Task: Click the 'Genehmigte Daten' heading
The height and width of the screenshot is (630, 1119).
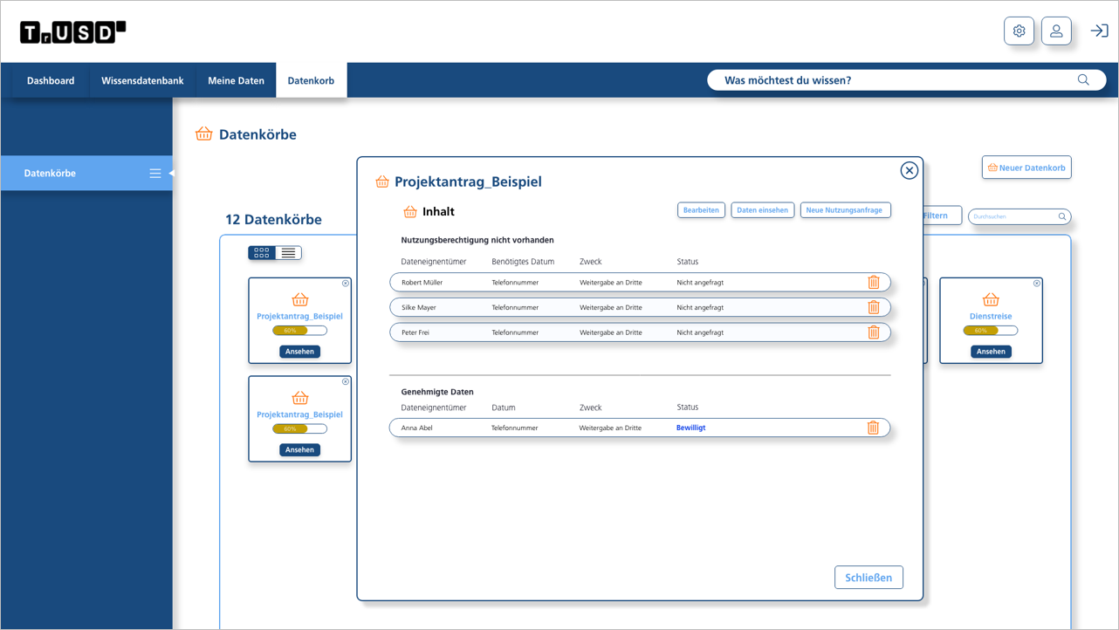Action: click(x=437, y=392)
